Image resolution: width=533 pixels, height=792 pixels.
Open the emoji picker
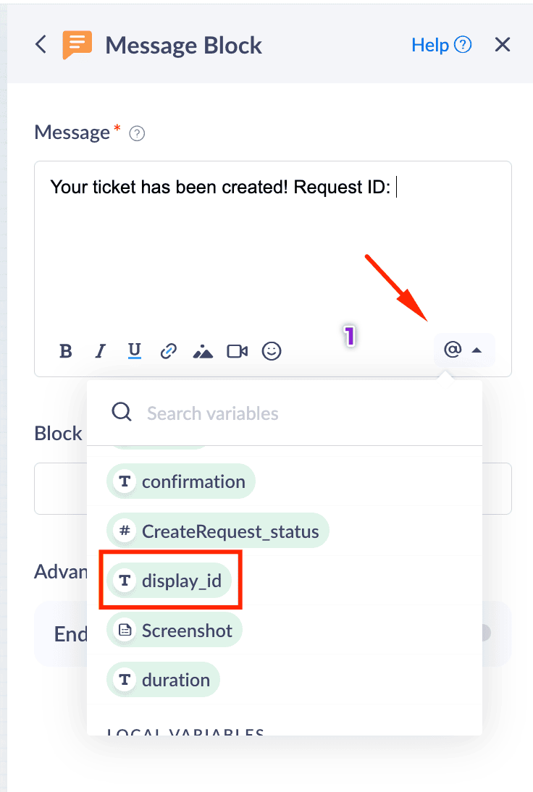point(272,351)
